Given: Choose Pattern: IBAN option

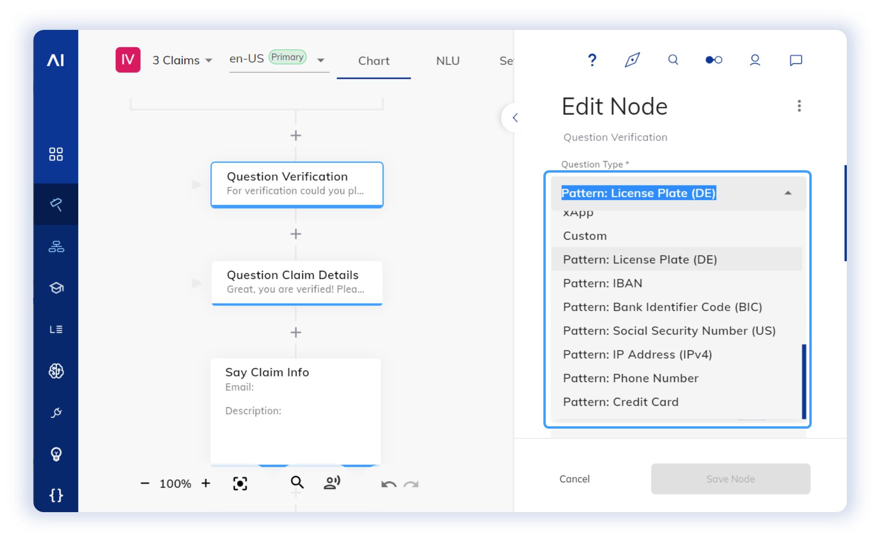Looking at the screenshot, I should click(x=676, y=283).
